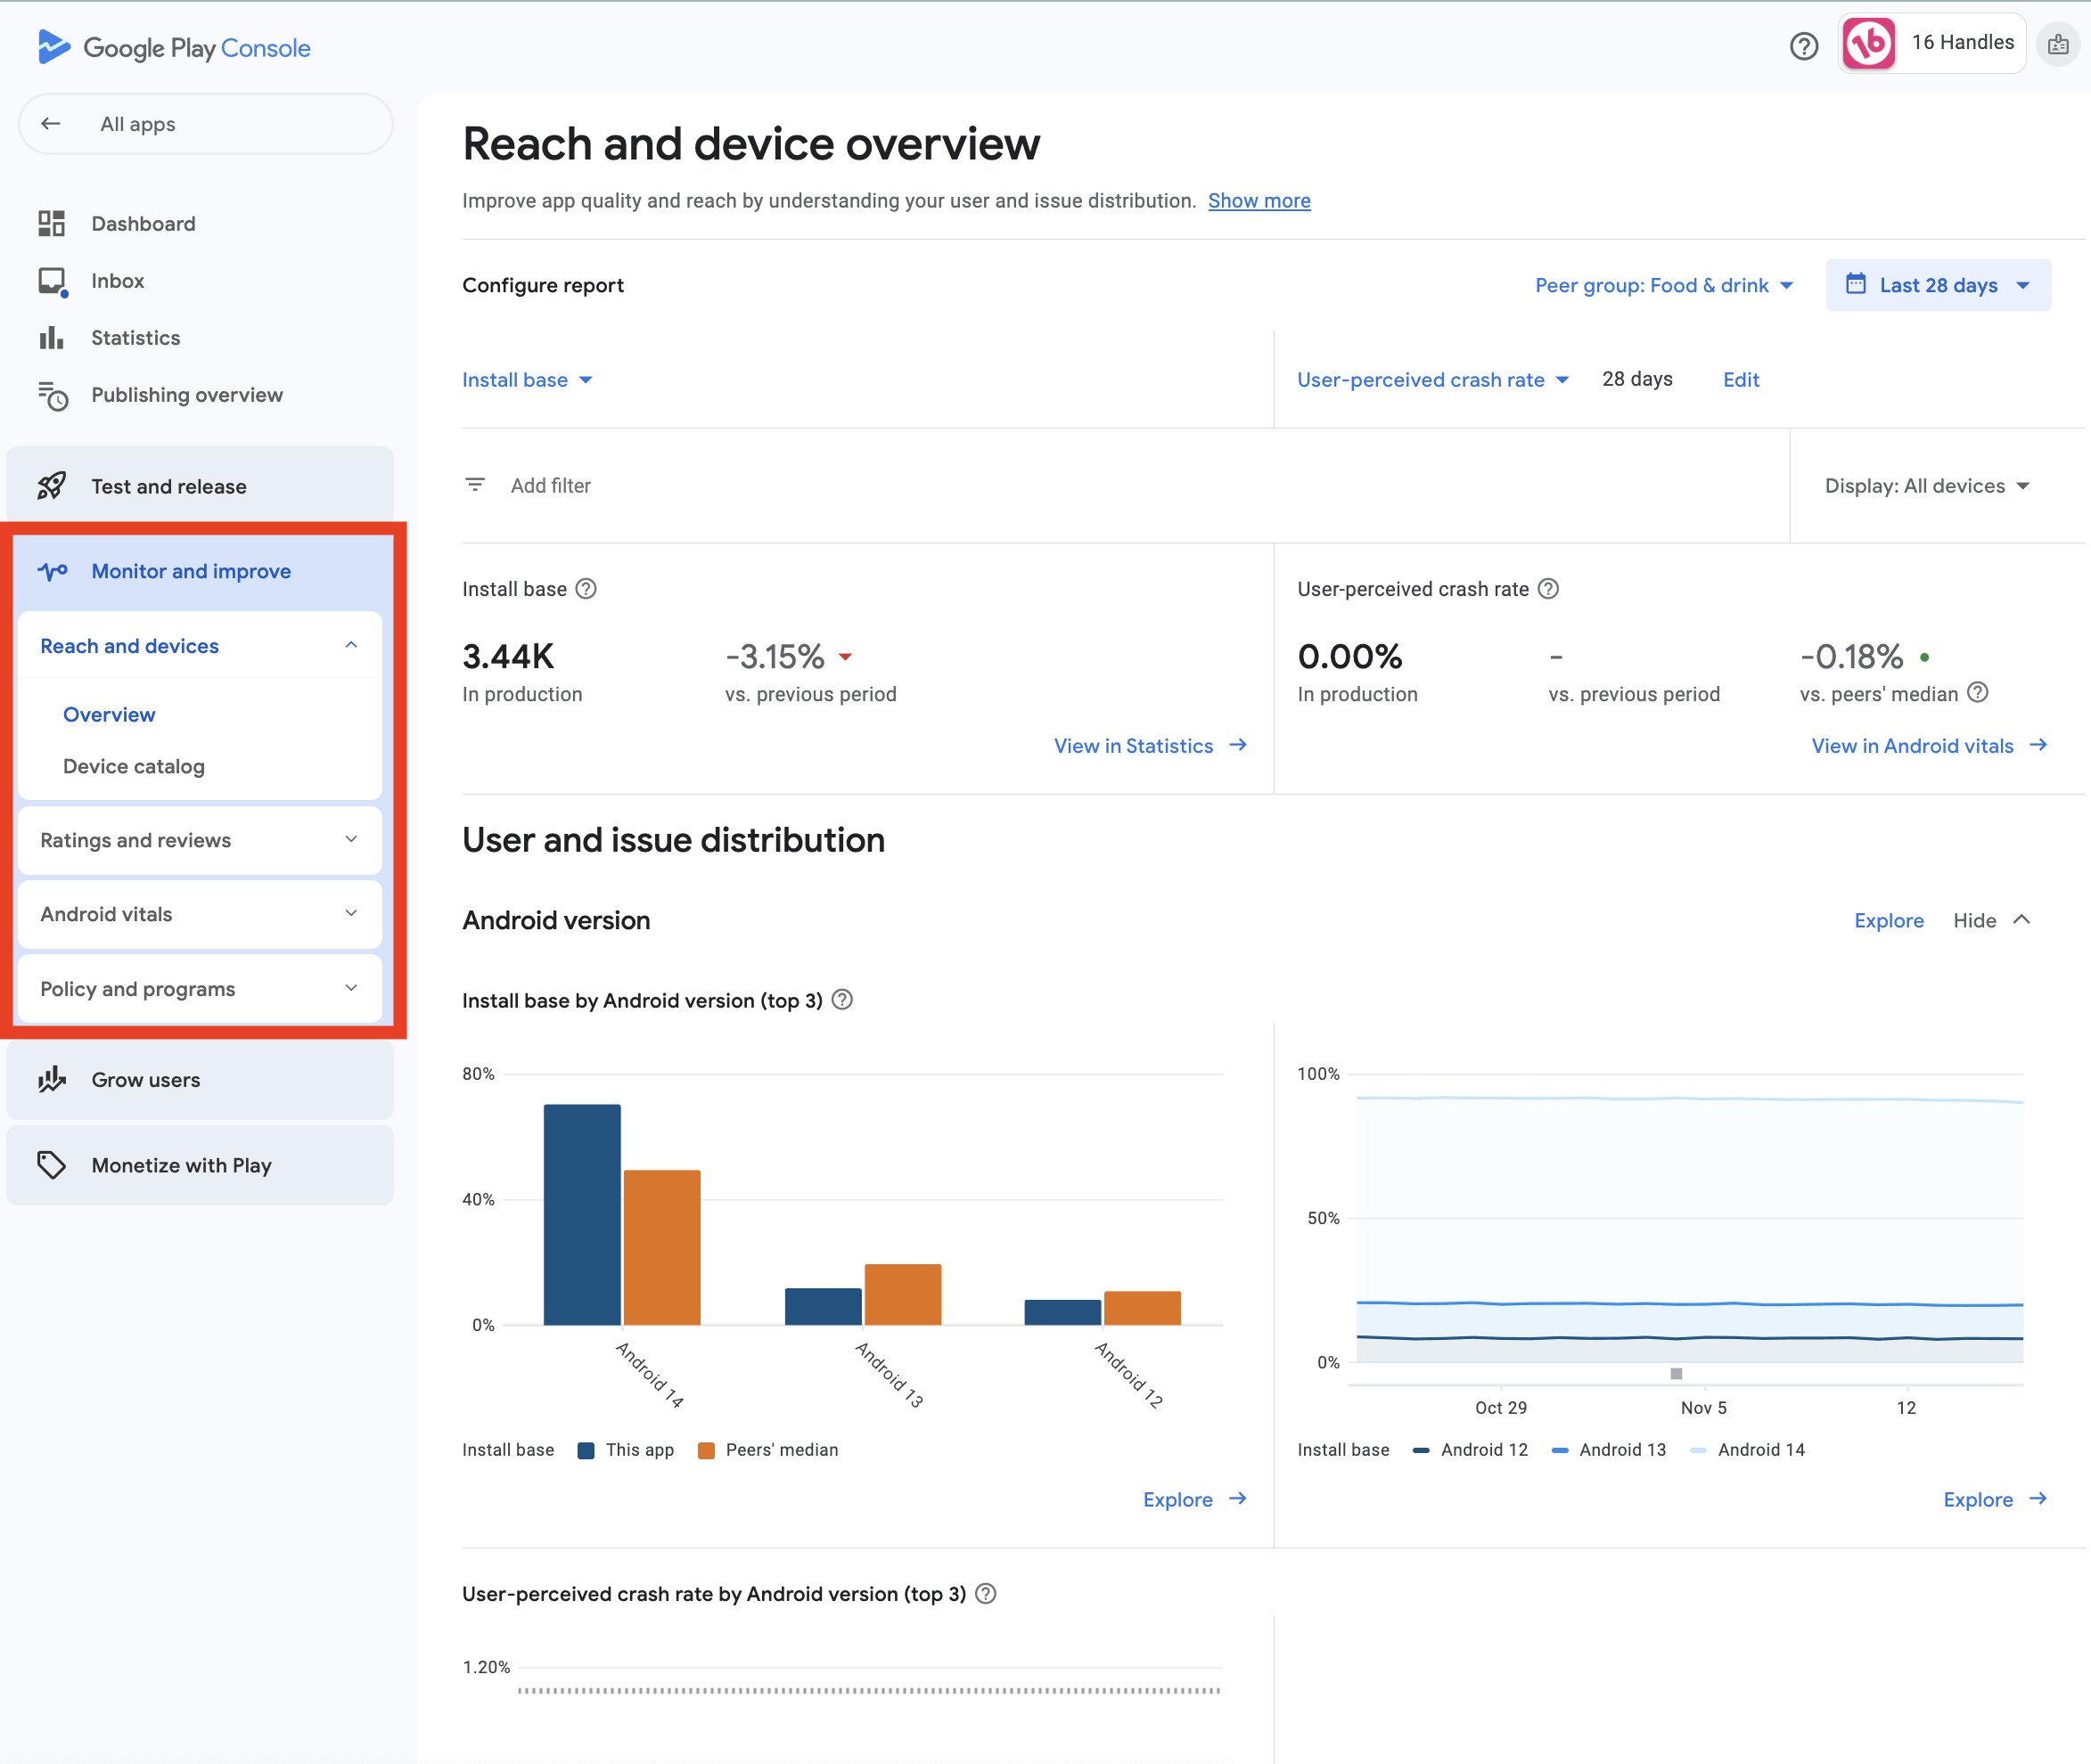Hide the Android version section

coord(1991,920)
